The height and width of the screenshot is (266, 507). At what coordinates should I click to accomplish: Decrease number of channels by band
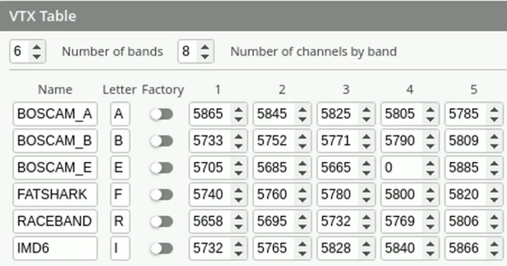click(x=205, y=56)
